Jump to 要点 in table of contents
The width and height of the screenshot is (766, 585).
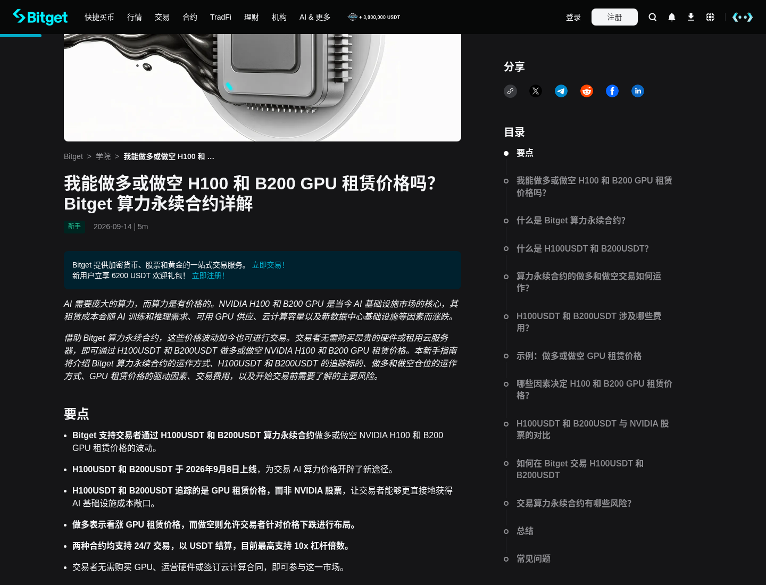pyautogui.click(x=525, y=153)
